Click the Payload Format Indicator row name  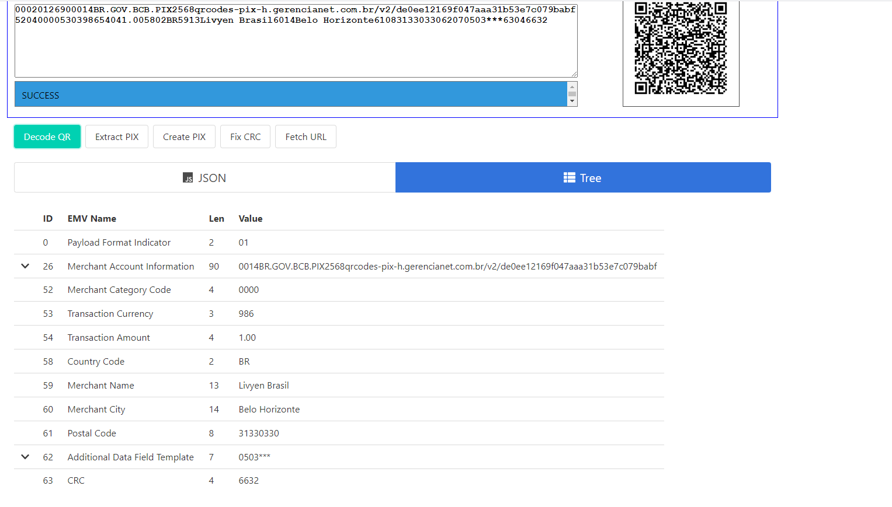point(119,242)
